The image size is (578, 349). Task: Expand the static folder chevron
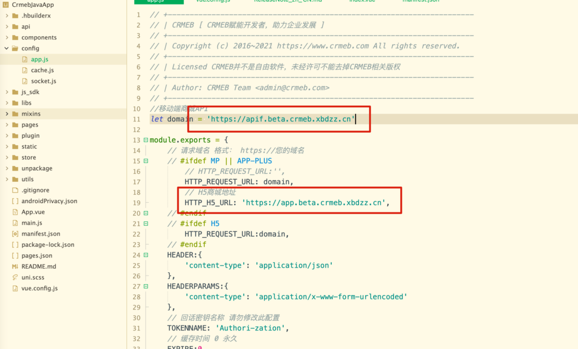point(7,146)
